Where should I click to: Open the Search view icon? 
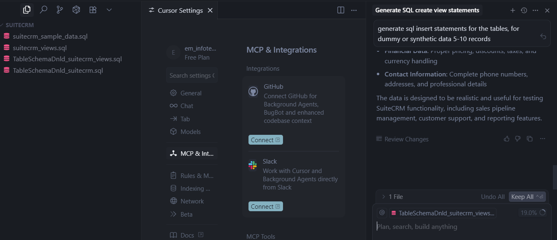43,9
